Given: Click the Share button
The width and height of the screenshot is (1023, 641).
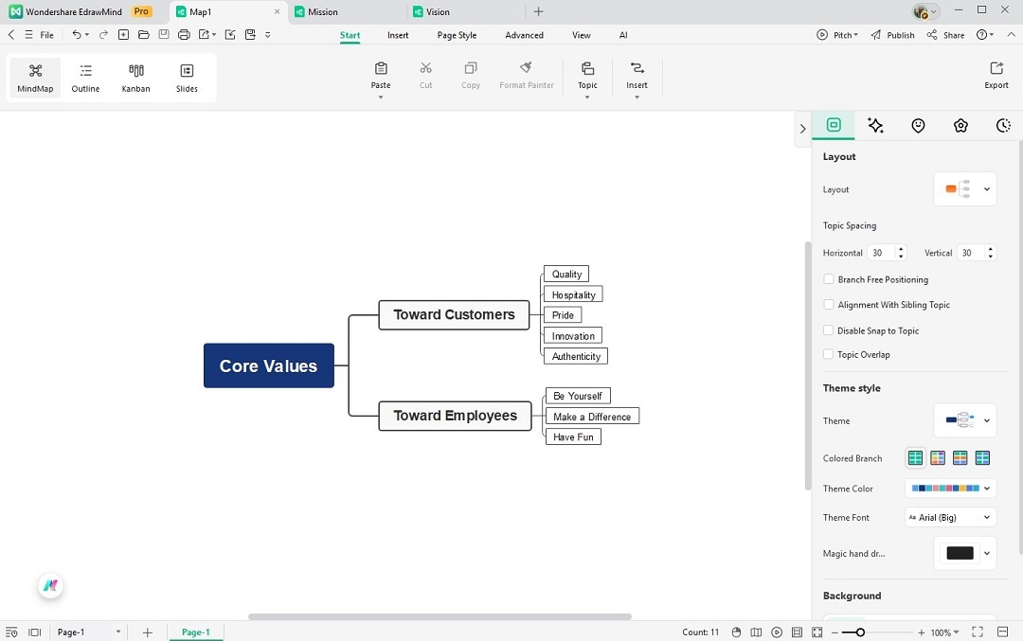Looking at the screenshot, I should (x=946, y=35).
